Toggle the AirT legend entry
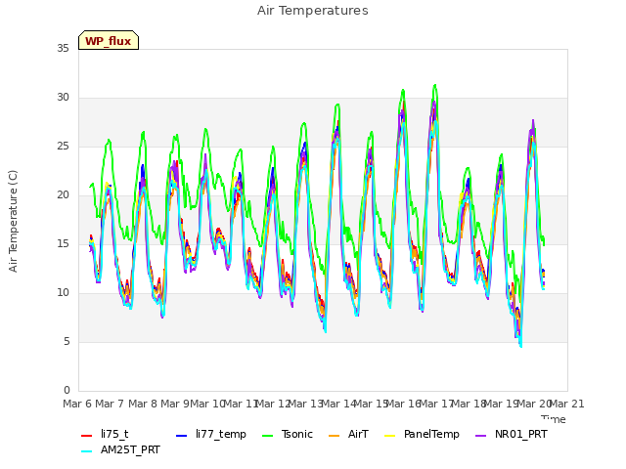Viewport: 626px width, 469px height. point(348,434)
